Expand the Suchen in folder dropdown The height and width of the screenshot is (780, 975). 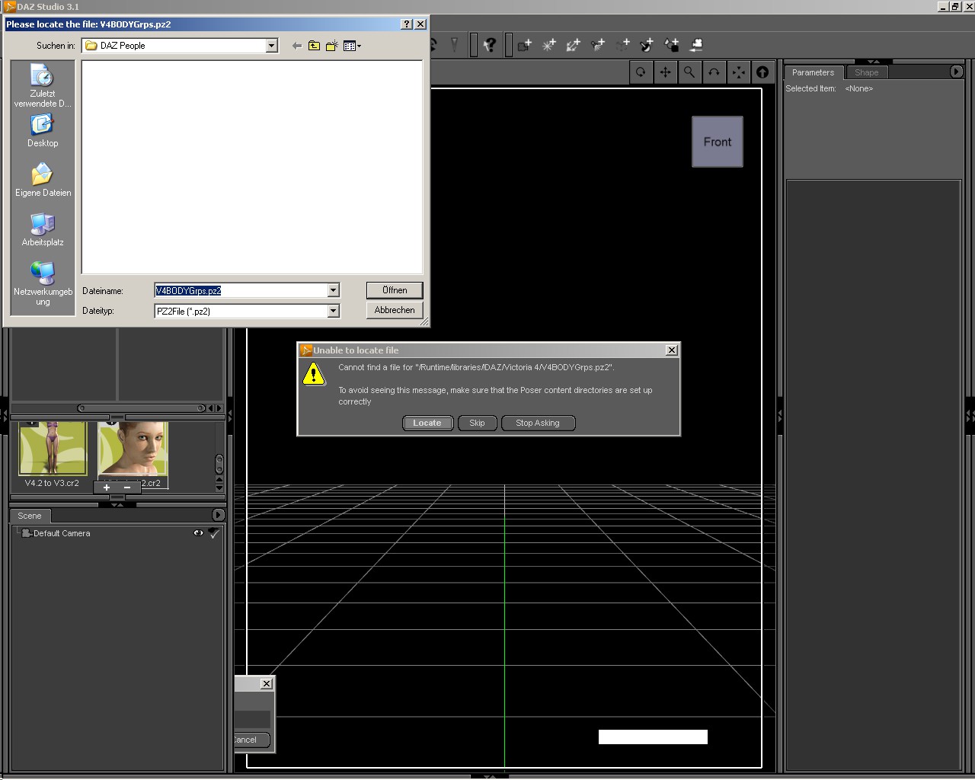(x=271, y=46)
